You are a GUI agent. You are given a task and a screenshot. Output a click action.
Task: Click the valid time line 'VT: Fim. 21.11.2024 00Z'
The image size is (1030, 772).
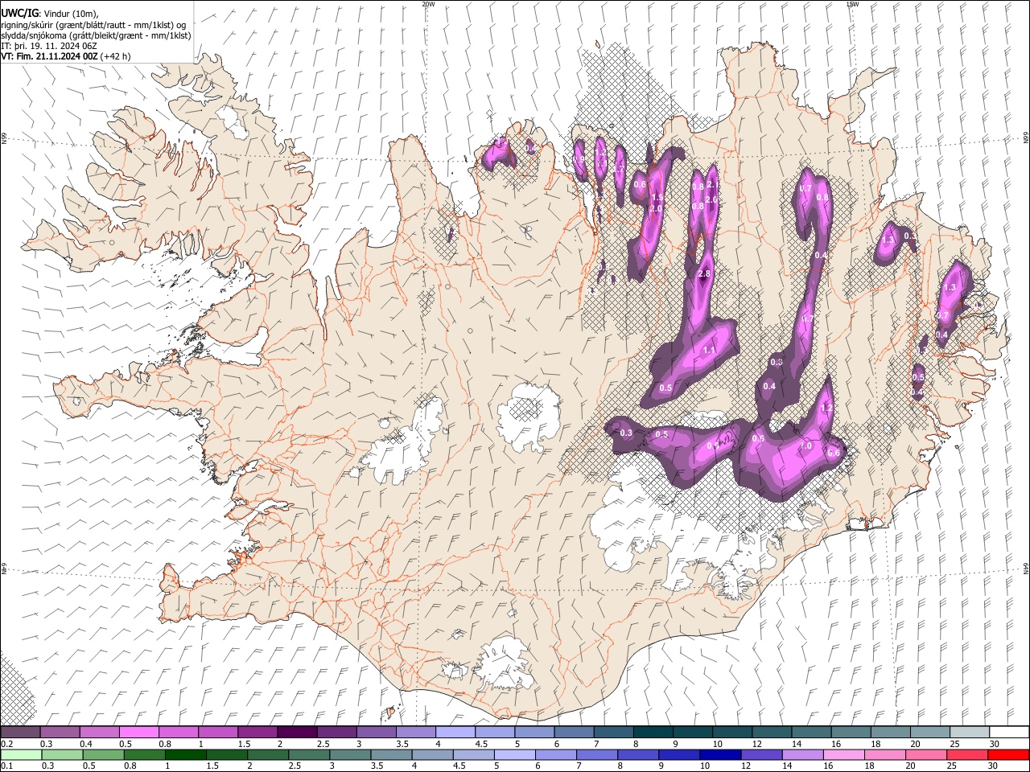(50, 56)
